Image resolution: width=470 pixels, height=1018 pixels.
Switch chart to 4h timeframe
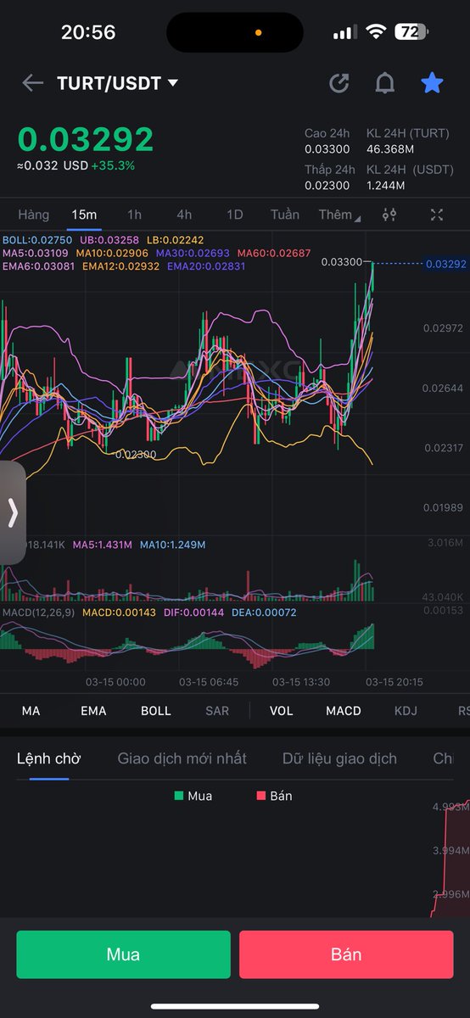(184, 215)
